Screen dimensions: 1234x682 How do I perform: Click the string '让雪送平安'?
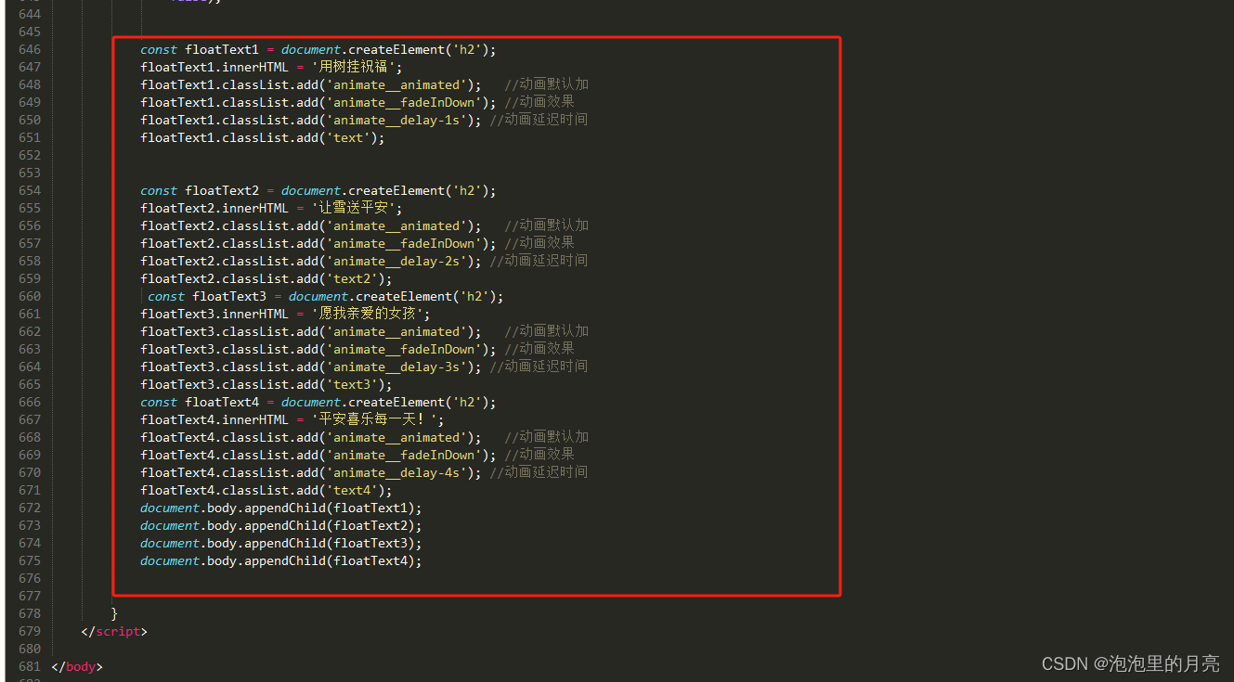(x=356, y=208)
